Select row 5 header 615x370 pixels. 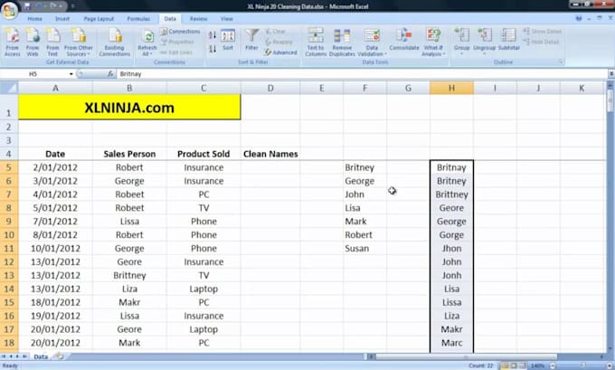(x=9, y=167)
